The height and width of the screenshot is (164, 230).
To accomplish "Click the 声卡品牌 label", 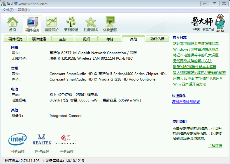I will click(66, 151).
